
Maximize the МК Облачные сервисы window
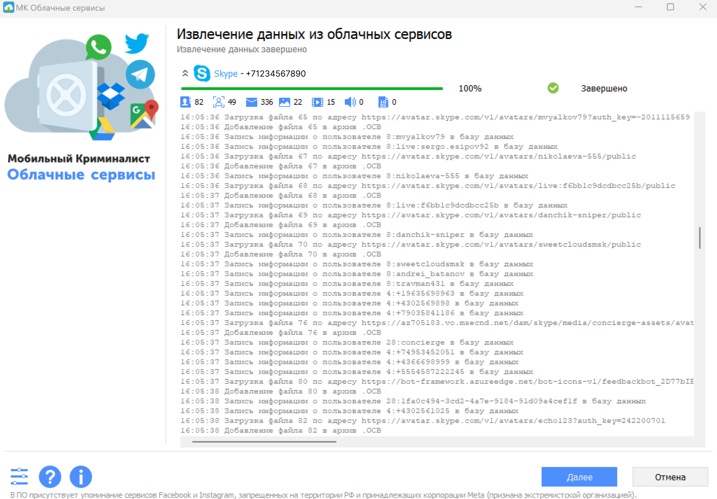[670, 7]
